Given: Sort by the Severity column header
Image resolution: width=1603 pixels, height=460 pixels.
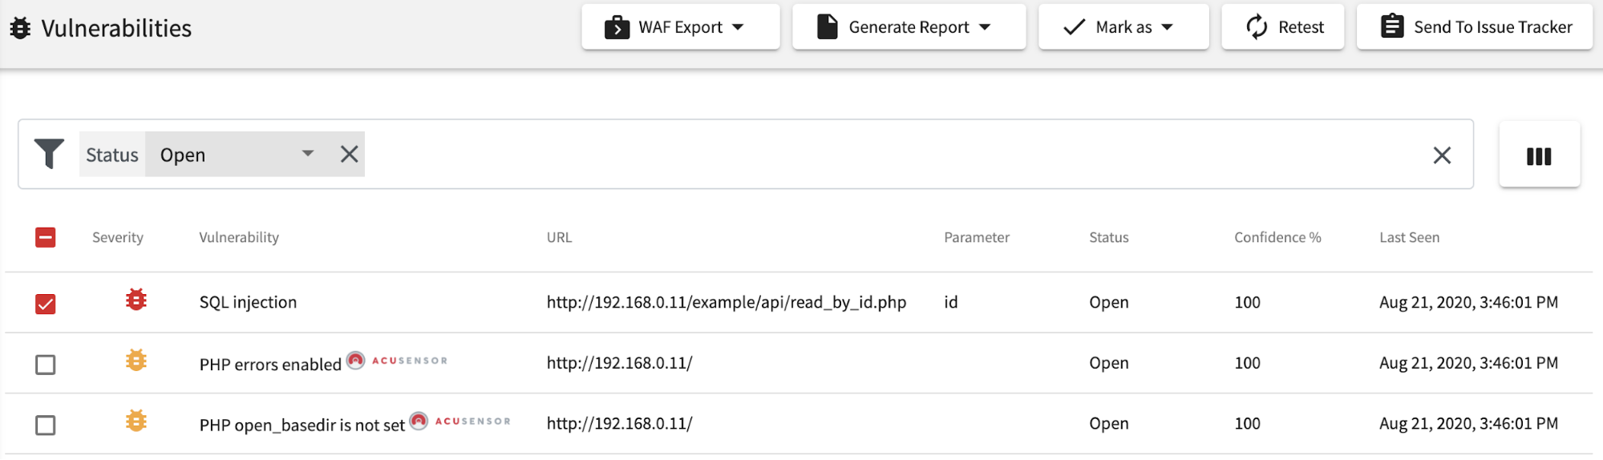Looking at the screenshot, I should coord(118,237).
